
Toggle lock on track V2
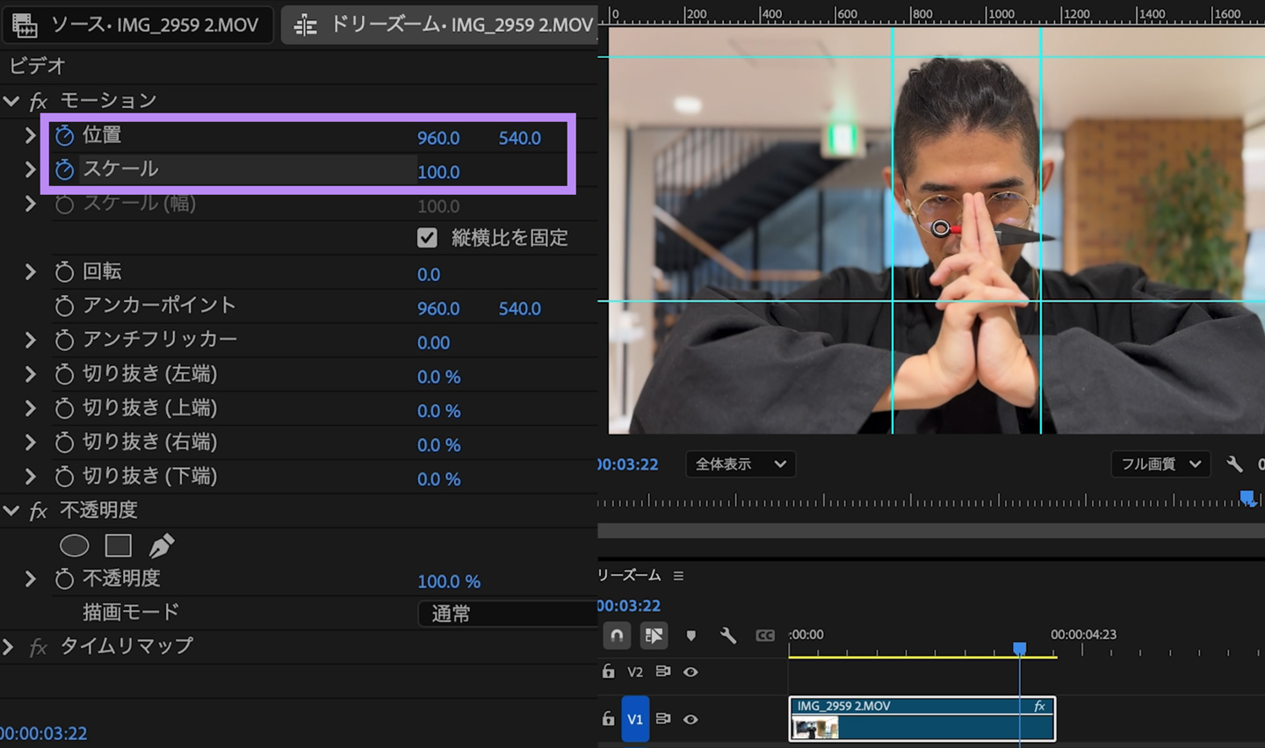(608, 672)
